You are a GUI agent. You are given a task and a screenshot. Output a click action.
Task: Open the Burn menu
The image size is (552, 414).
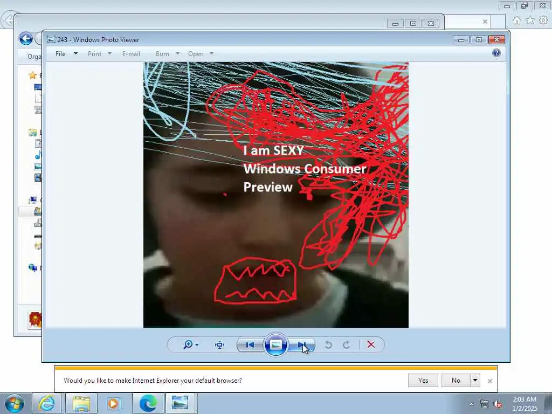(162, 54)
